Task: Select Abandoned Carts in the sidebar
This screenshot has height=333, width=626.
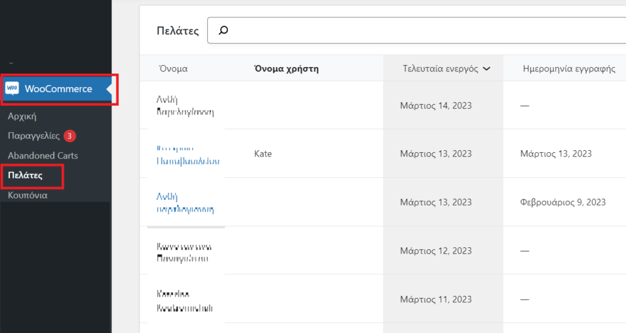Action: (x=43, y=155)
